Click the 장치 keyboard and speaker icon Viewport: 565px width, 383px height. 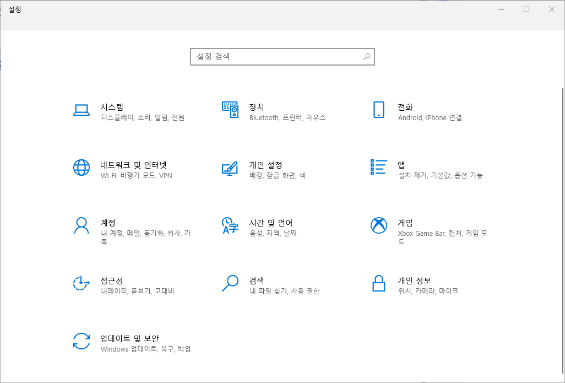tap(230, 110)
